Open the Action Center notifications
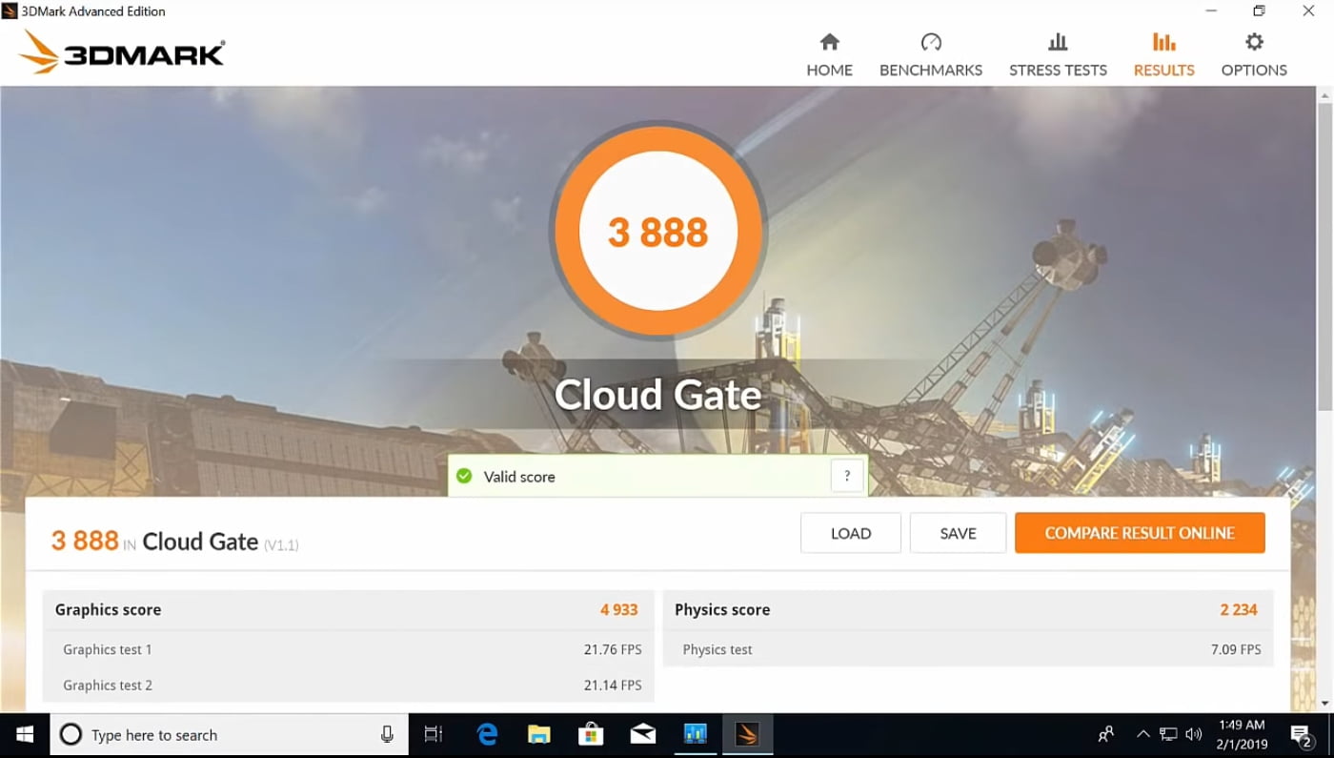 [1302, 734]
